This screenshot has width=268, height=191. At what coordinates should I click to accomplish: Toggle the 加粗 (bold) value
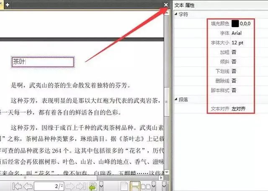click(234, 52)
